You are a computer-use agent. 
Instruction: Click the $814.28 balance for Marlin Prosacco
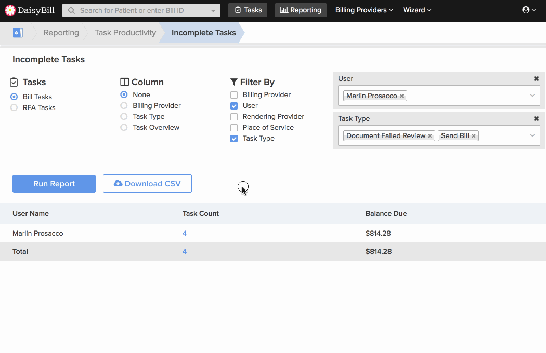pyautogui.click(x=378, y=234)
